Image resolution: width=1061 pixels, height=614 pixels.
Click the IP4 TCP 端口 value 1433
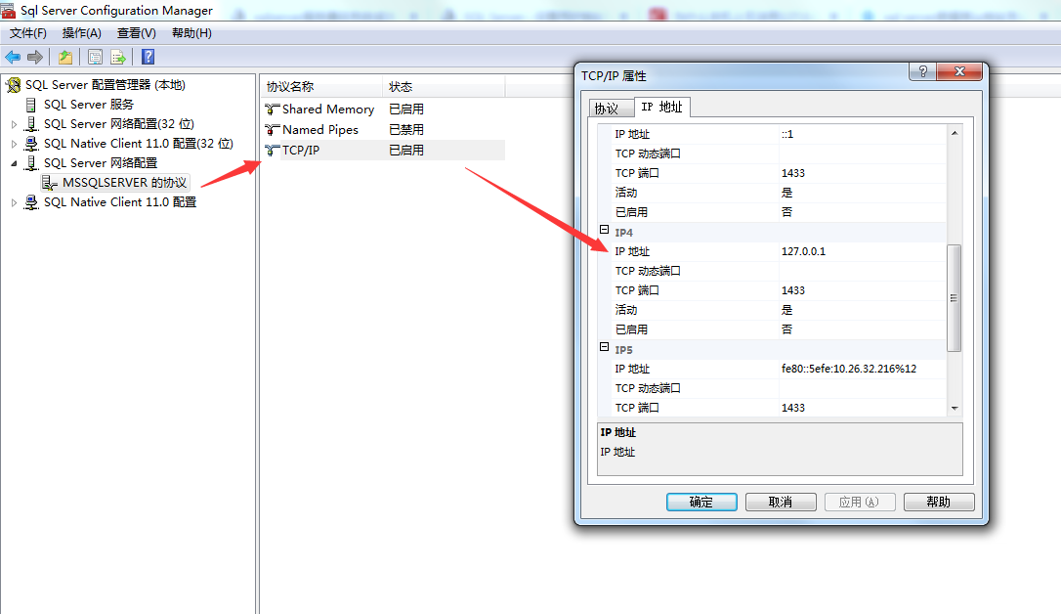(x=793, y=290)
